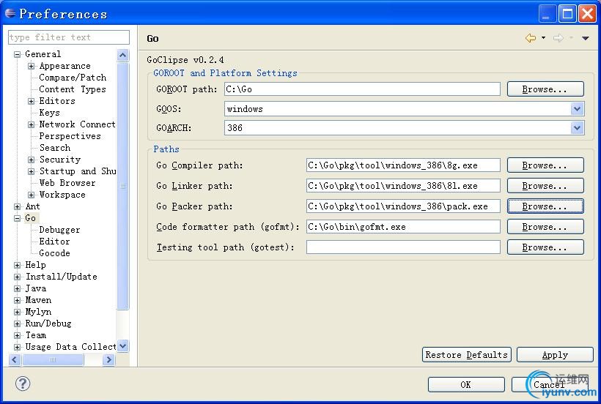Expand the Team tree node
601x404 pixels.
[18, 335]
